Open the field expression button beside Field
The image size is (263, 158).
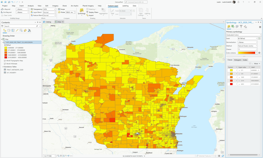coord(259,39)
